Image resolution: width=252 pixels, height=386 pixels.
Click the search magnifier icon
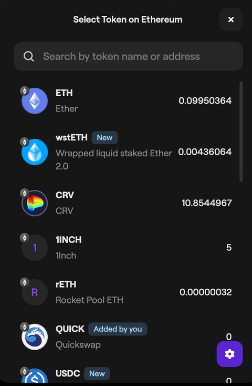click(29, 57)
